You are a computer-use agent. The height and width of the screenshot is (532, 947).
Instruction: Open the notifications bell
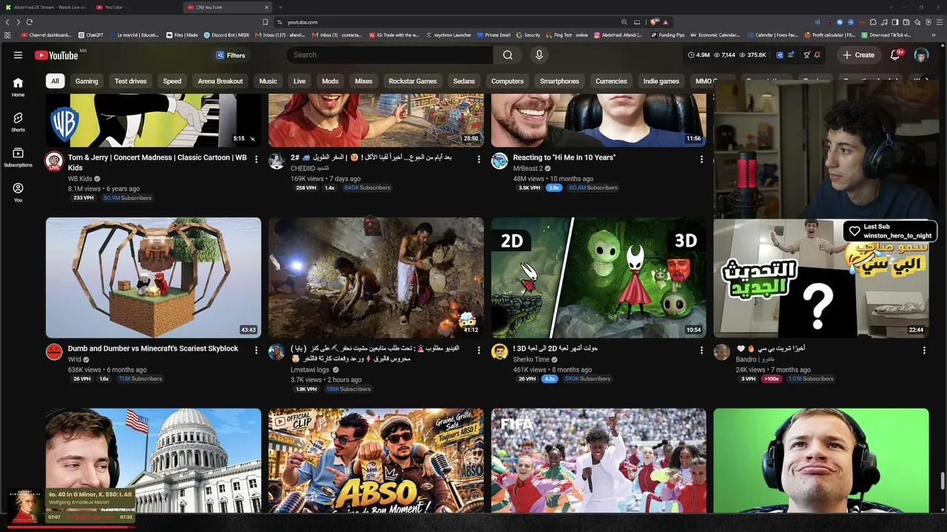(896, 55)
